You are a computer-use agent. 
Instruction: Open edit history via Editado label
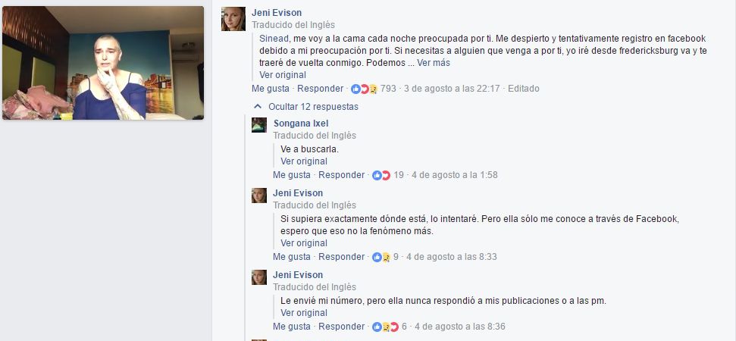click(x=523, y=89)
